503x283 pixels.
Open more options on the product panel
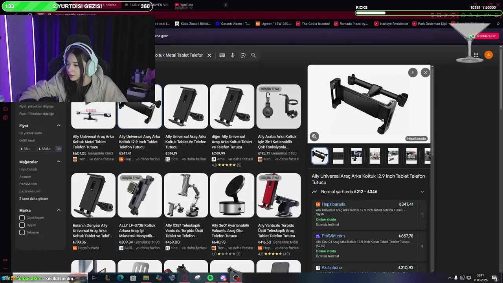(413, 72)
